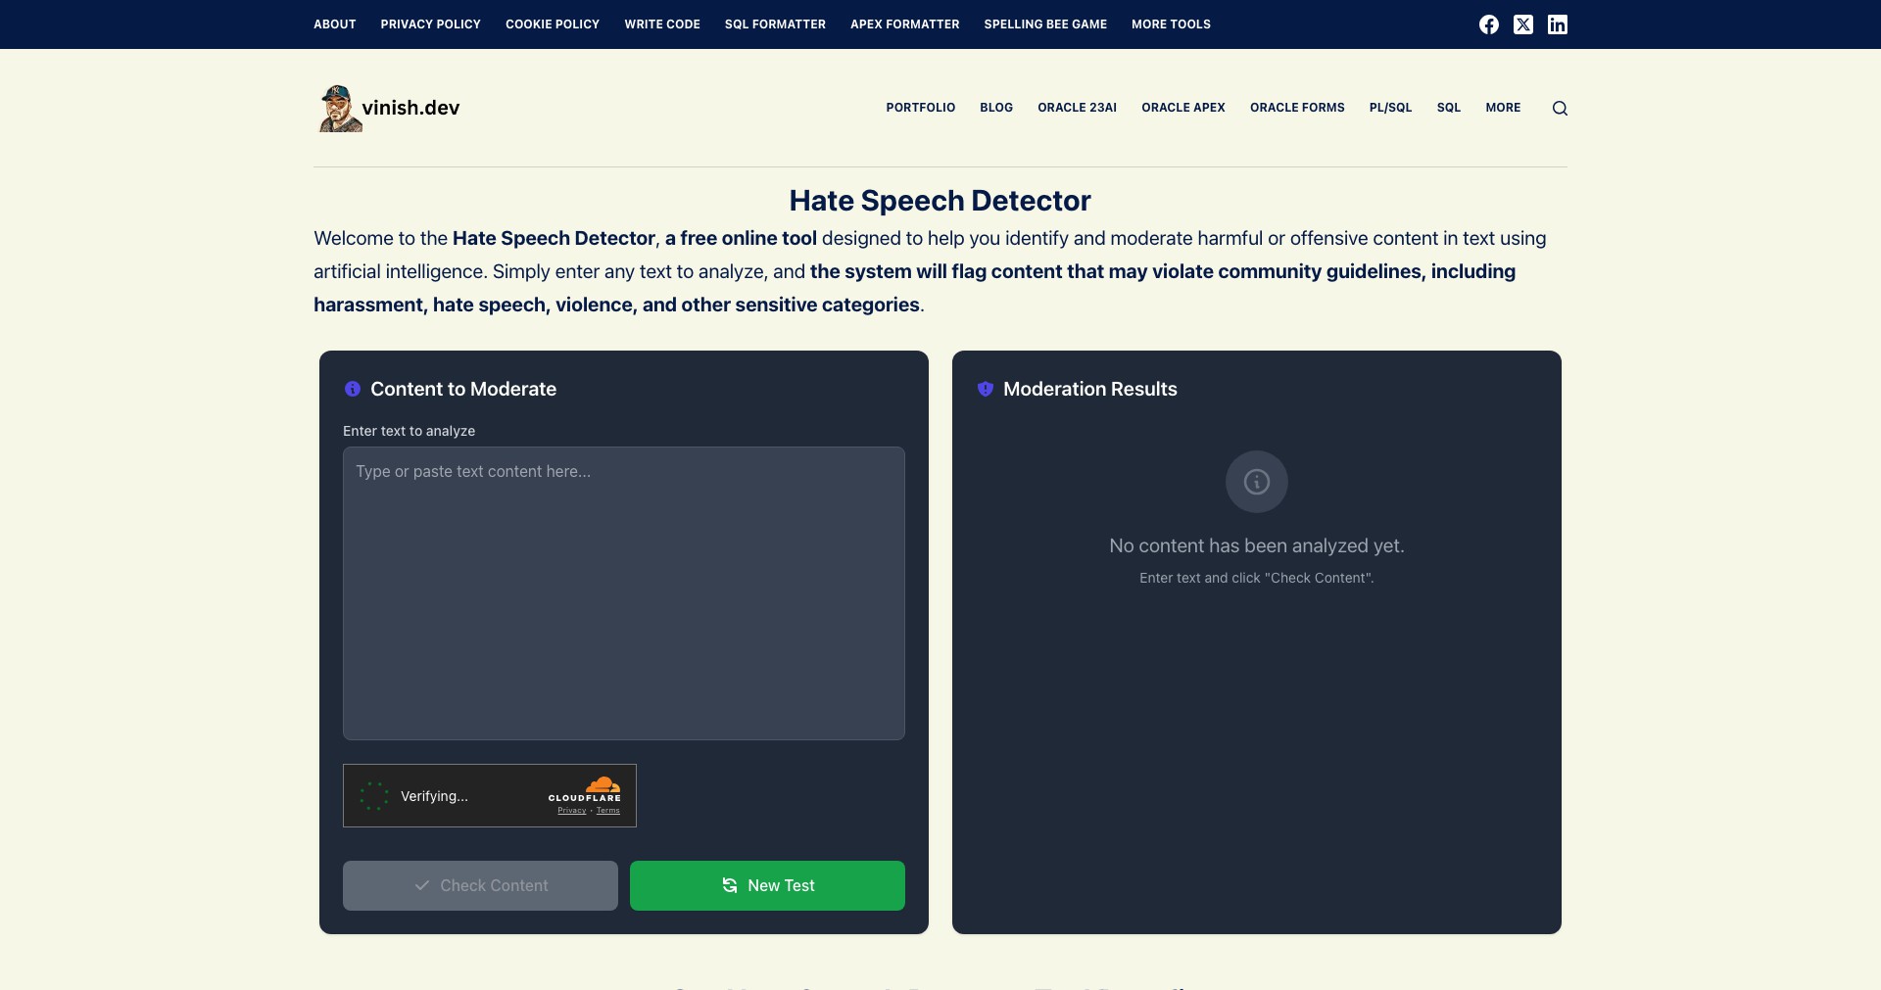Open Cloudflare Privacy link

click(572, 811)
